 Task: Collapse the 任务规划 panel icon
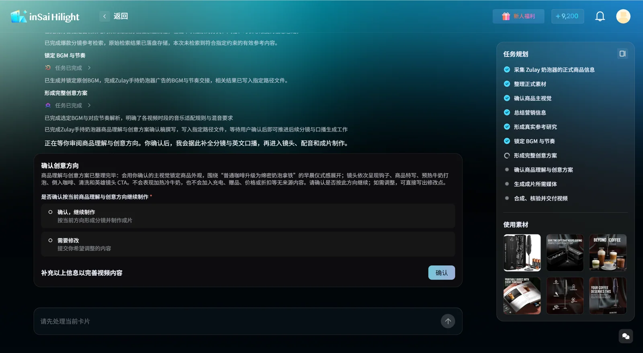coord(623,53)
